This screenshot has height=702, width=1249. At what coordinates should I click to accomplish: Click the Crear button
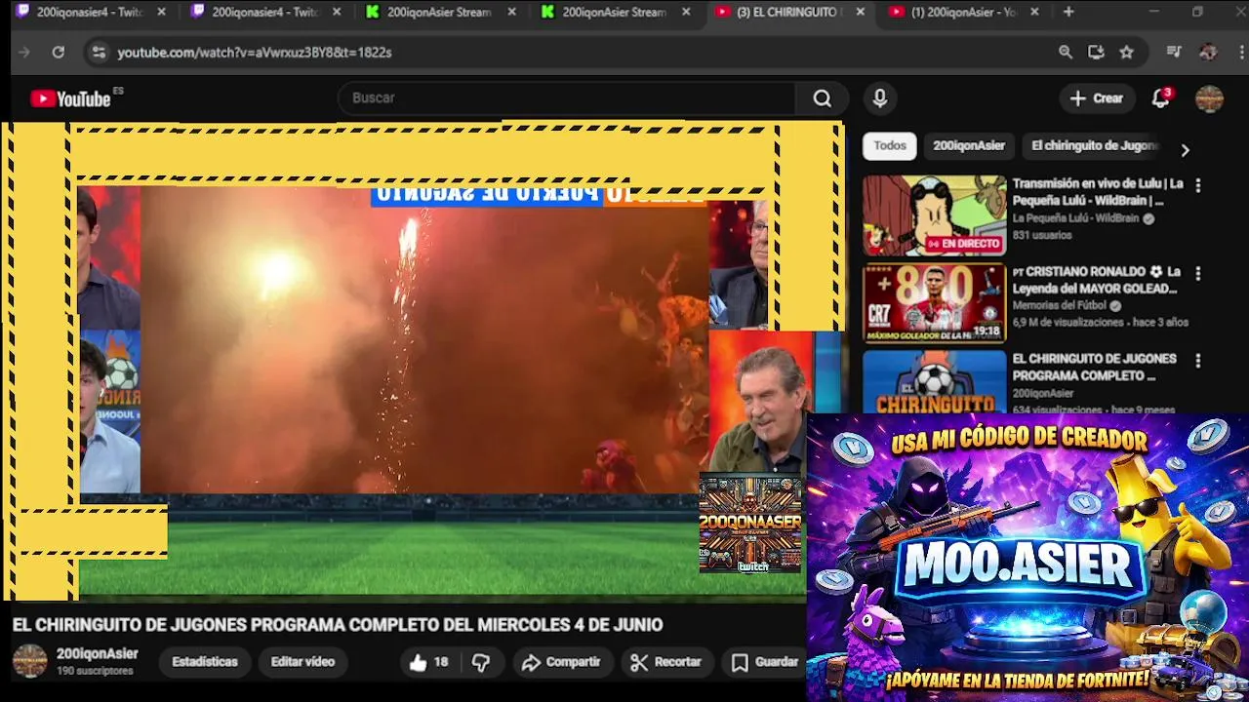pos(1097,97)
